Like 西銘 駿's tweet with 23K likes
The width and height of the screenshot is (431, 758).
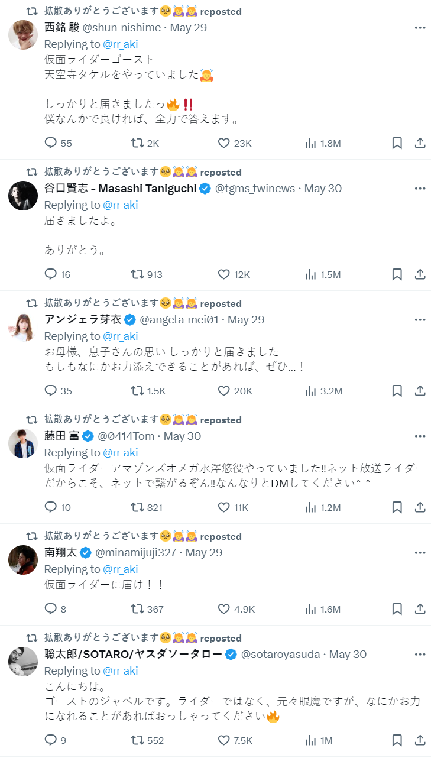(x=224, y=143)
